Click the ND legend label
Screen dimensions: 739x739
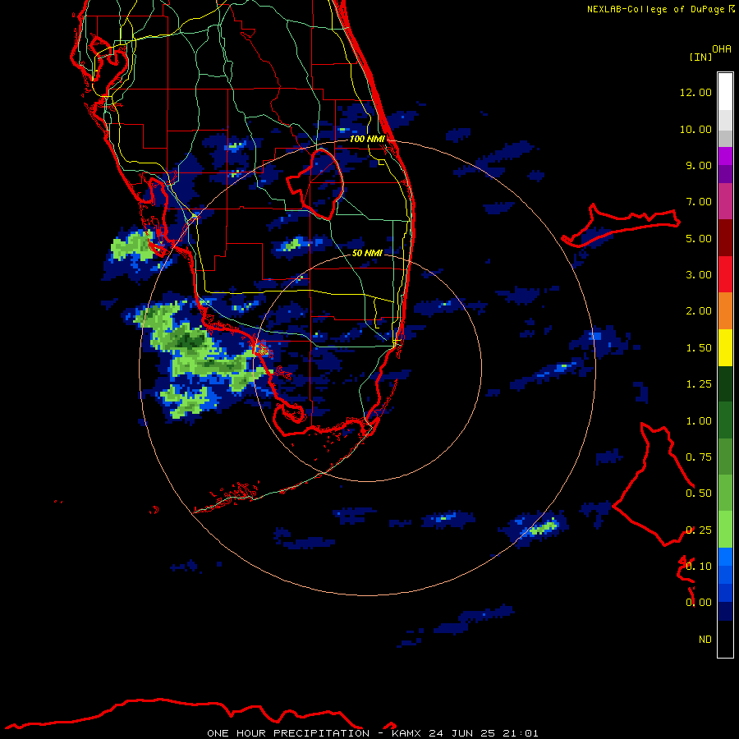(x=705, y=640)
